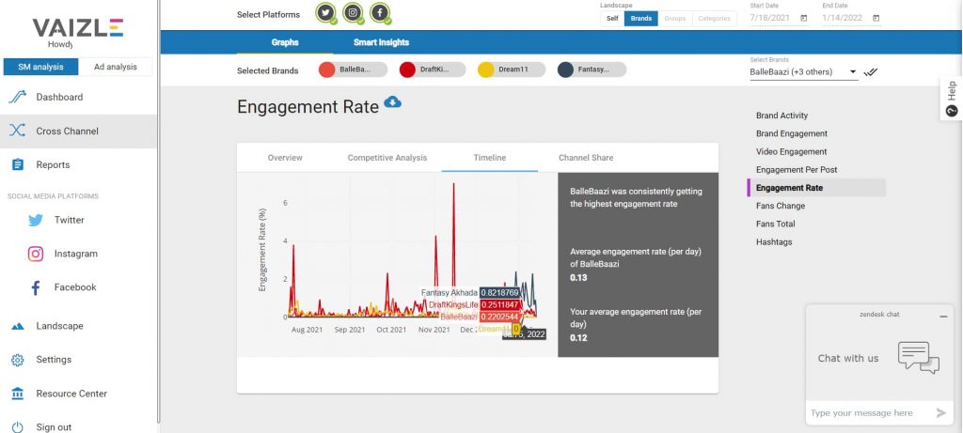Click the Reports clipboard icon

coord(17,164)
